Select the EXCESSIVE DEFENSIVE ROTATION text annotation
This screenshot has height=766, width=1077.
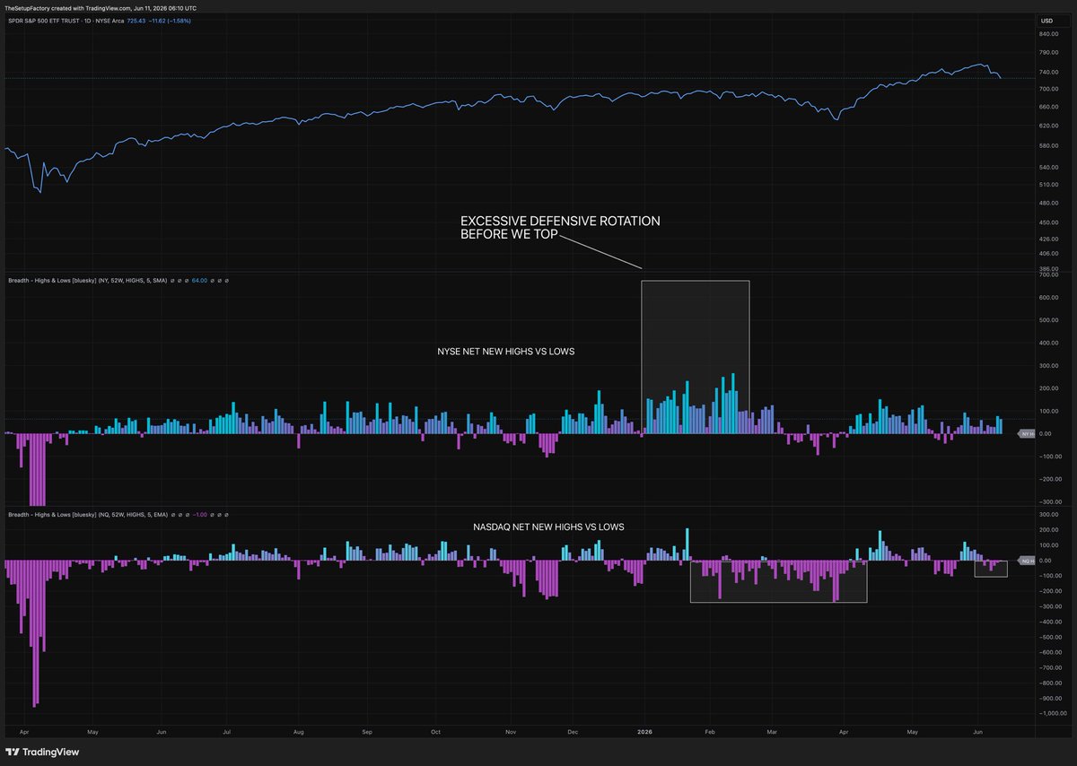(x=560, y=227)
